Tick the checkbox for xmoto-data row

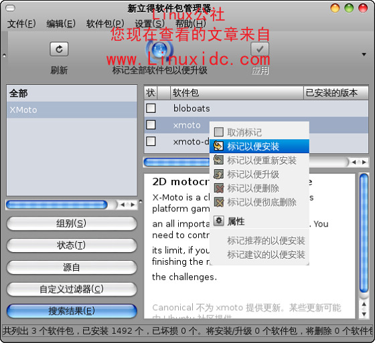click(x=151, y=141)
